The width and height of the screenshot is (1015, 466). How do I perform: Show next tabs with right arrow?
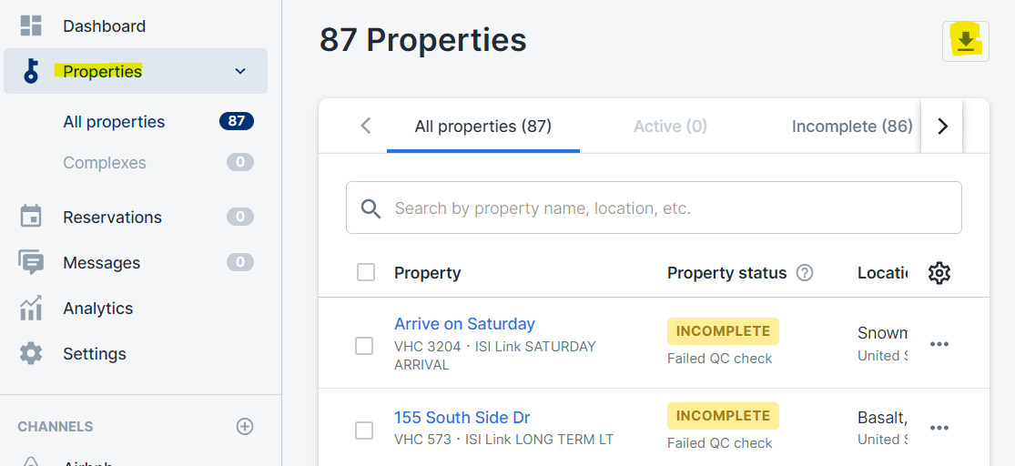pos(942,127)
